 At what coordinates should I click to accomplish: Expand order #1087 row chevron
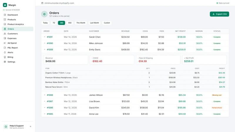[45, 101]
